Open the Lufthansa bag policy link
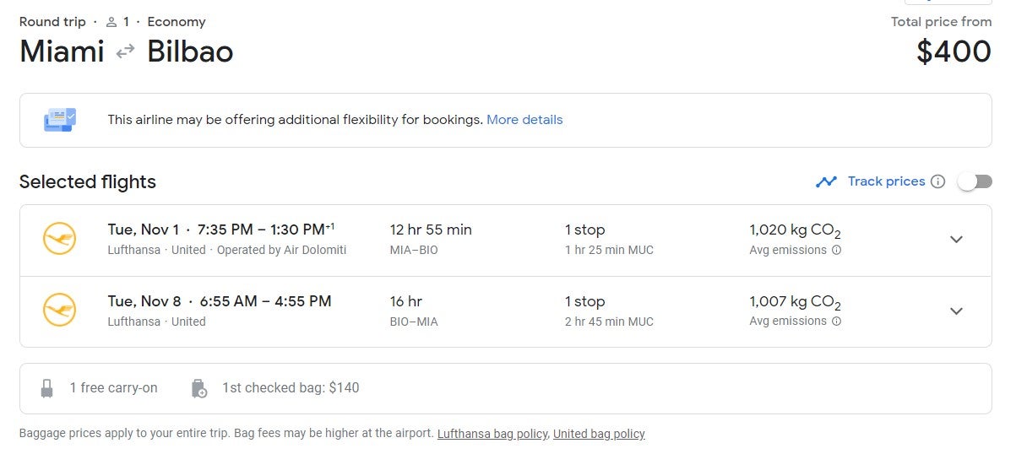This screenshot has width=1016, height=454. (x=492, y=434)
